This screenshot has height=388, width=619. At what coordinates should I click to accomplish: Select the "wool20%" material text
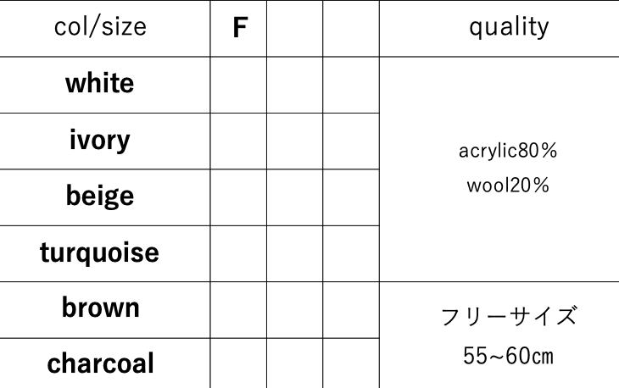point(508,186)
